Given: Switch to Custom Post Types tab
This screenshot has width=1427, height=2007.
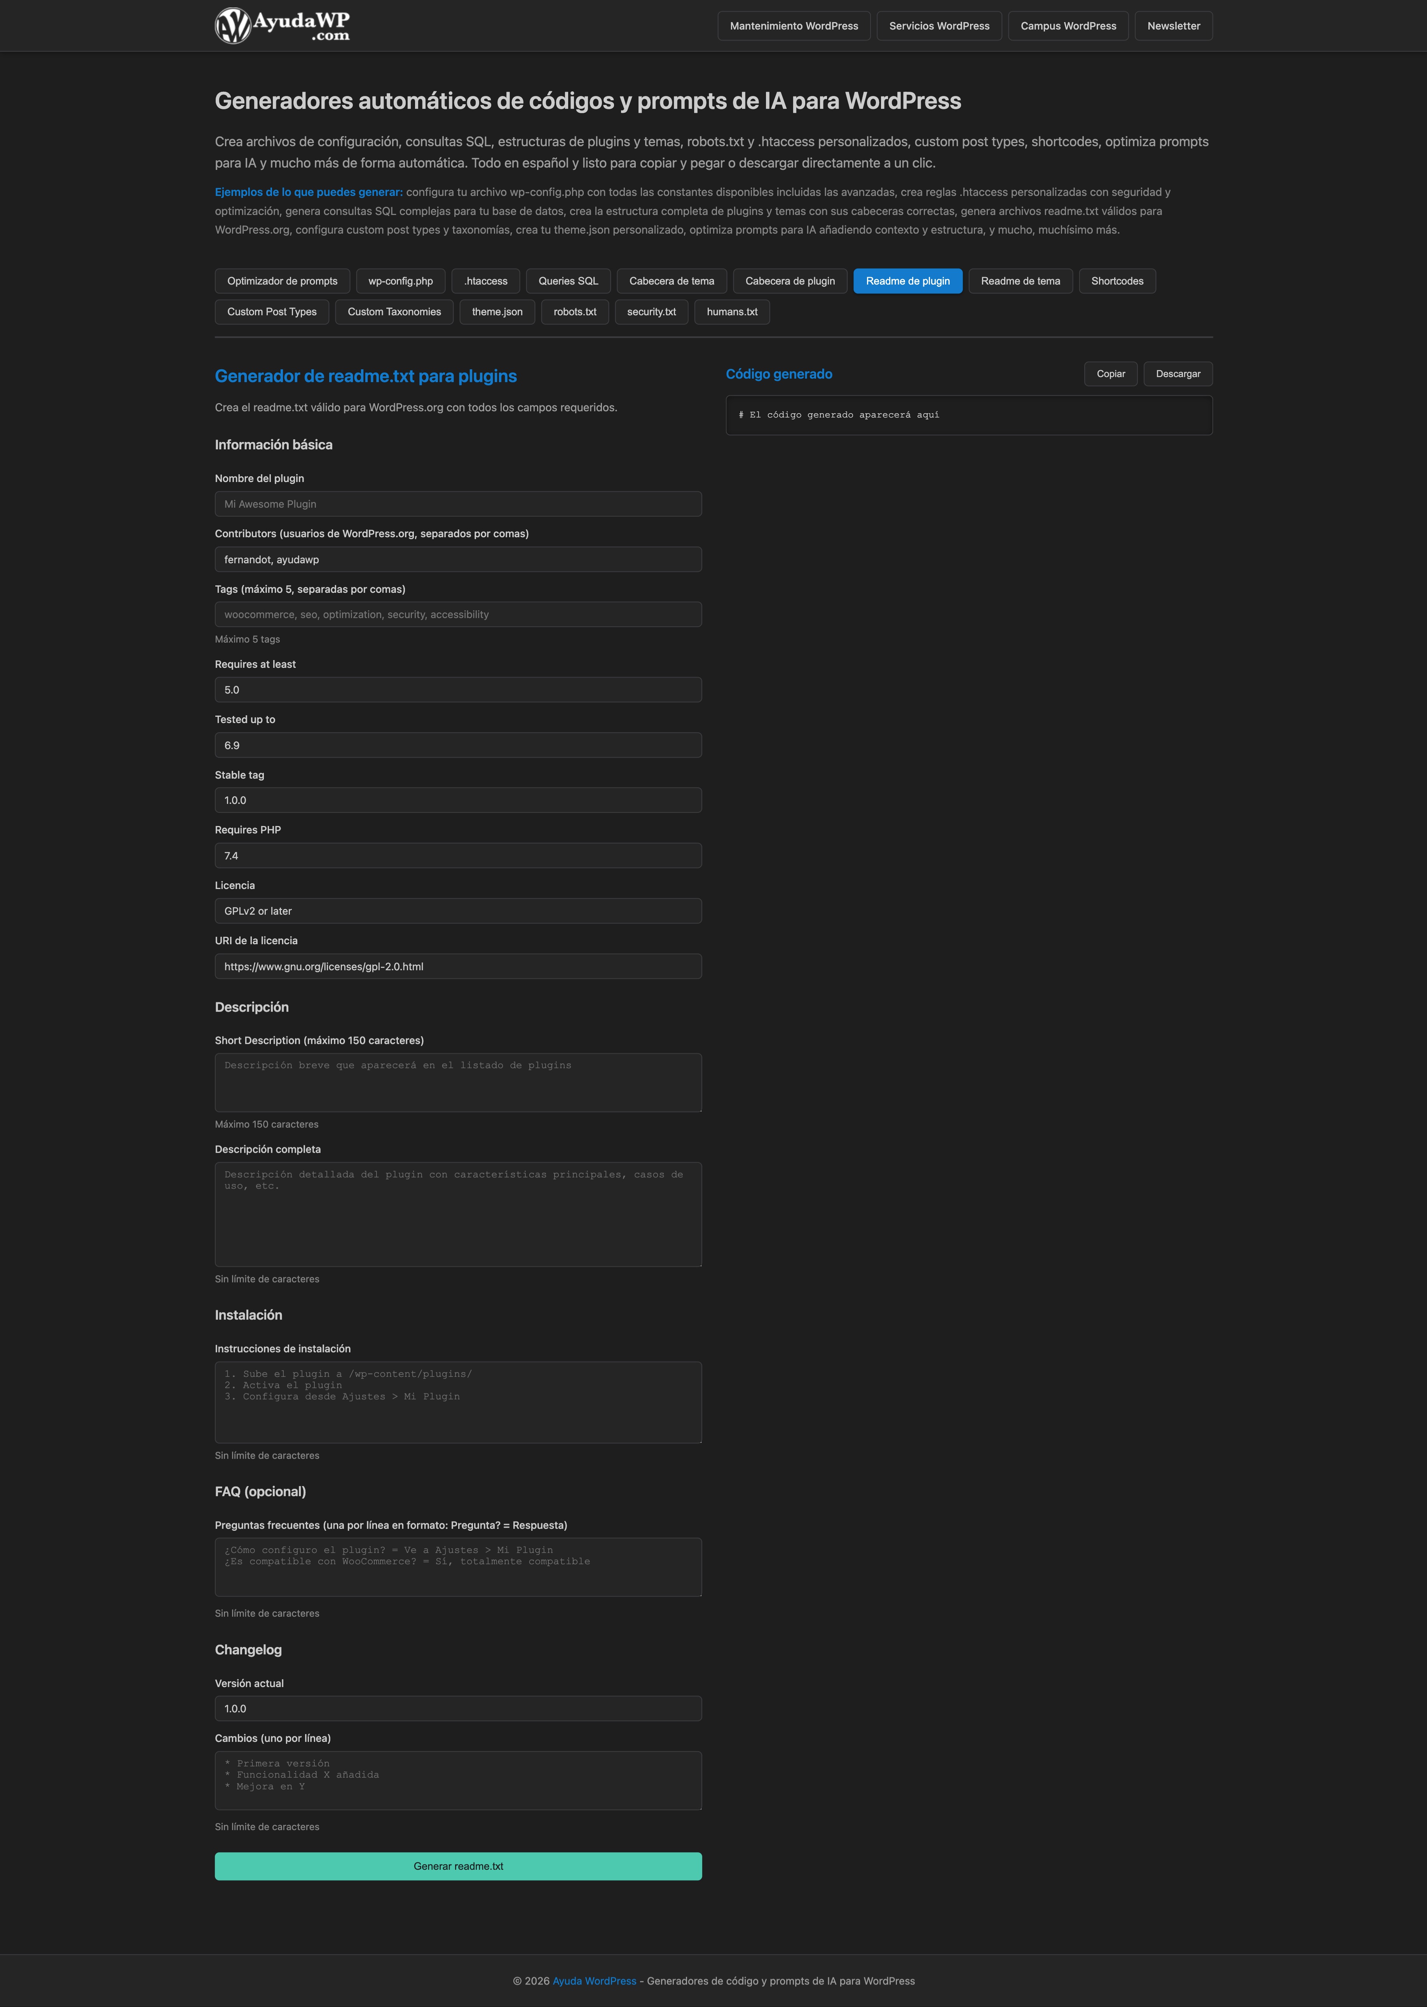Looking at the screenshot, I should click(x=272, y=312).
